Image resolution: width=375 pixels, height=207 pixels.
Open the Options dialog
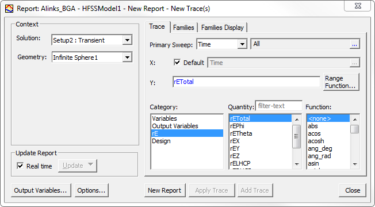pyautogui.click(x=91, y=190)
